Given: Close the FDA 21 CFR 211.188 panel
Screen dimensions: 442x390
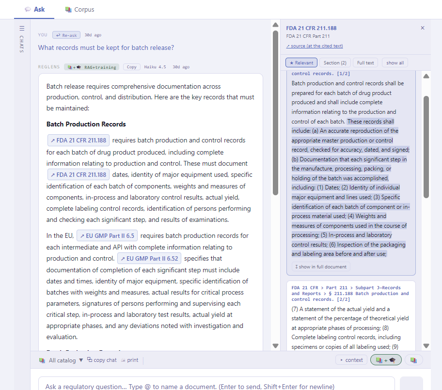Looking at the screenshot, I should pyautogui.click(x=423, y=28).
